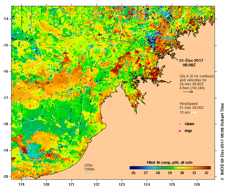
Task: Click the colorbar value '30'
Action: [x=182, y=173]
